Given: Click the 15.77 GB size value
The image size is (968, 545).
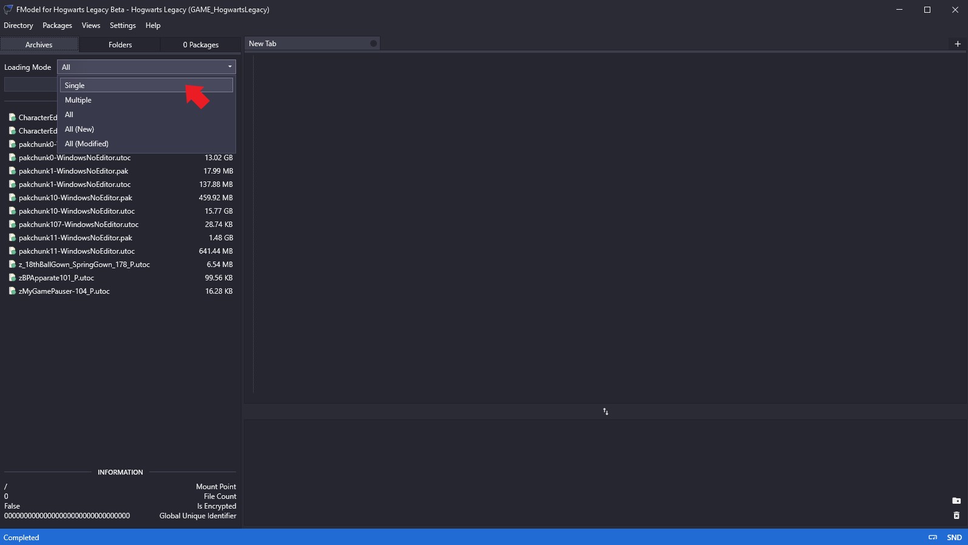Looking at the screenshot, I should pyautogui.click(x=218, y=211).
